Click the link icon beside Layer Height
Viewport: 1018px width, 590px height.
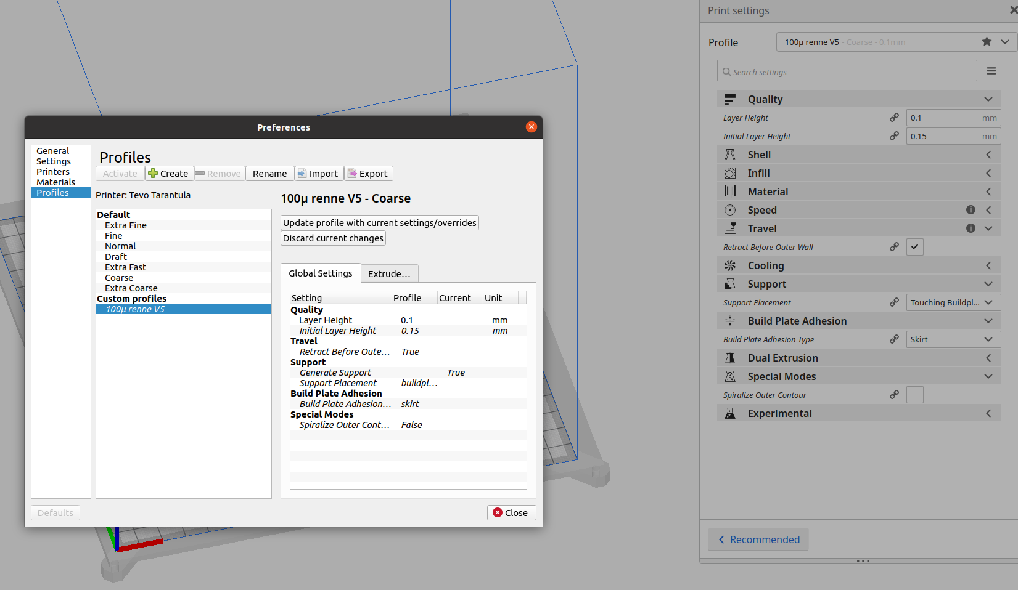(894, 117)
